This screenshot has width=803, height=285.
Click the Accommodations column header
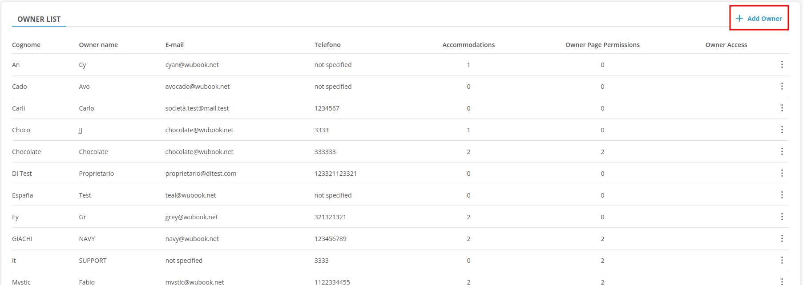coord(468,45)
